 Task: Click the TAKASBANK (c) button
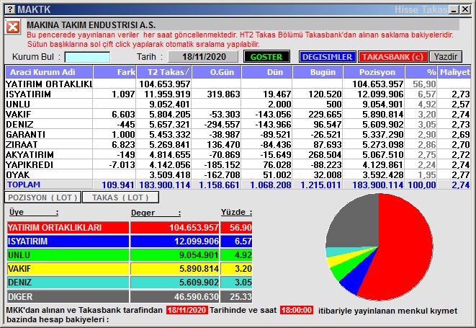pos(392,57)
